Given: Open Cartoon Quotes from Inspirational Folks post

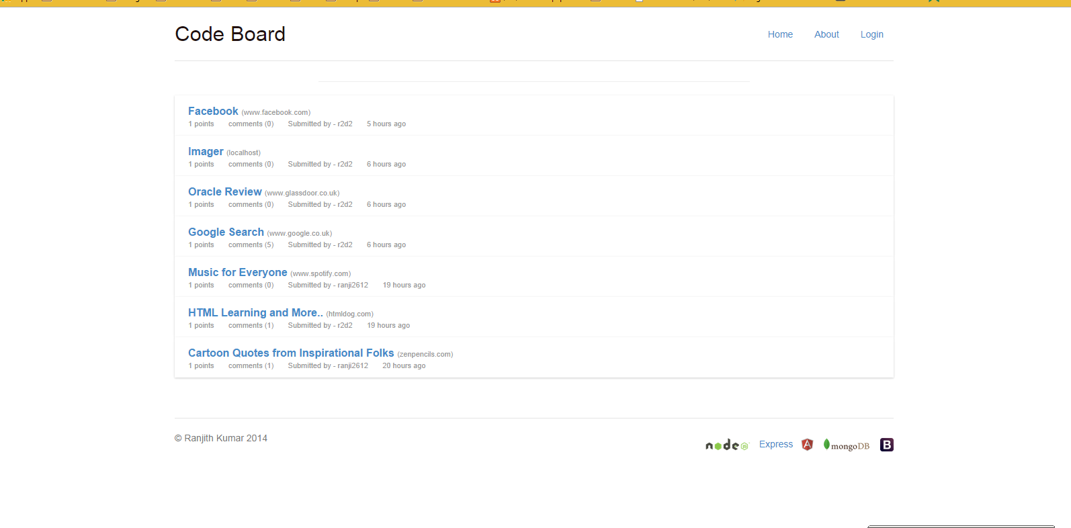Looking at the screenshot, I should coord(291,353).
